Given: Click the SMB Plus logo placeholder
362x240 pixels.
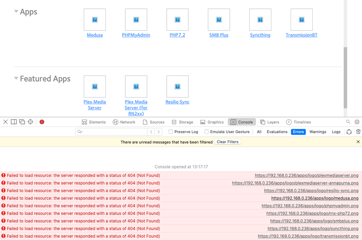Looking at the screenshot, I should [219, 20].
